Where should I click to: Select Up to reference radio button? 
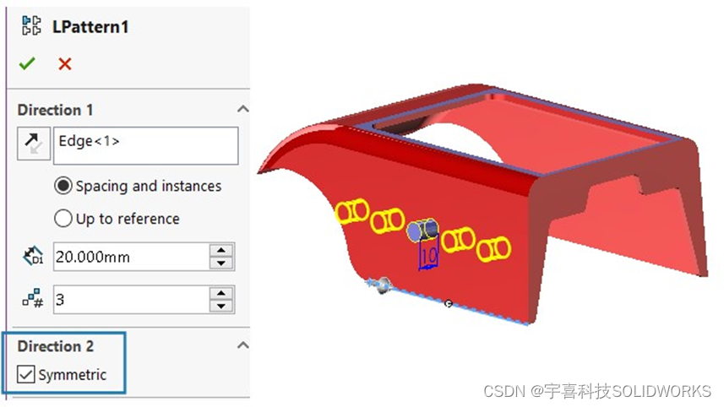click(63, 218)
